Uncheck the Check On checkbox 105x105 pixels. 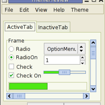pos(11,75)
